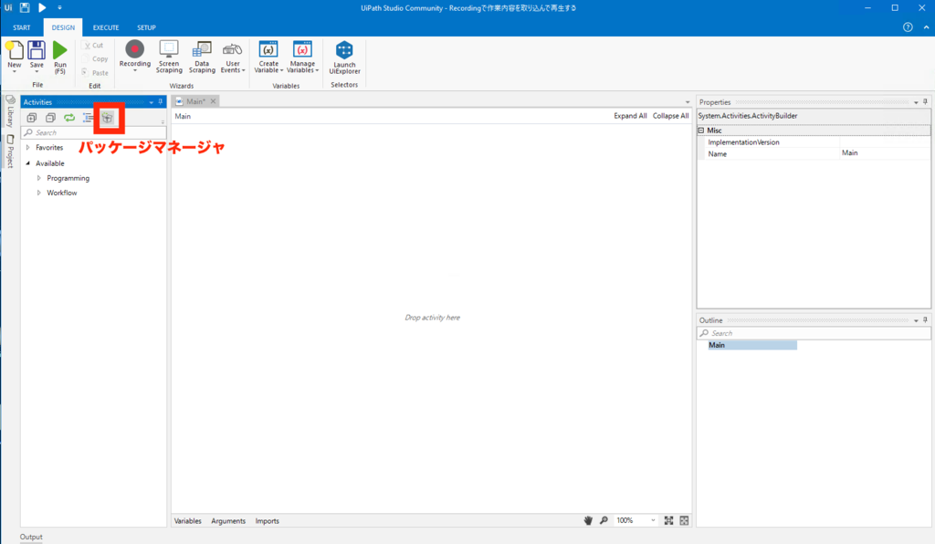Screen dimensions: 935x544
Task: Open the Package Manager icon
Action: tap(108, 118)
